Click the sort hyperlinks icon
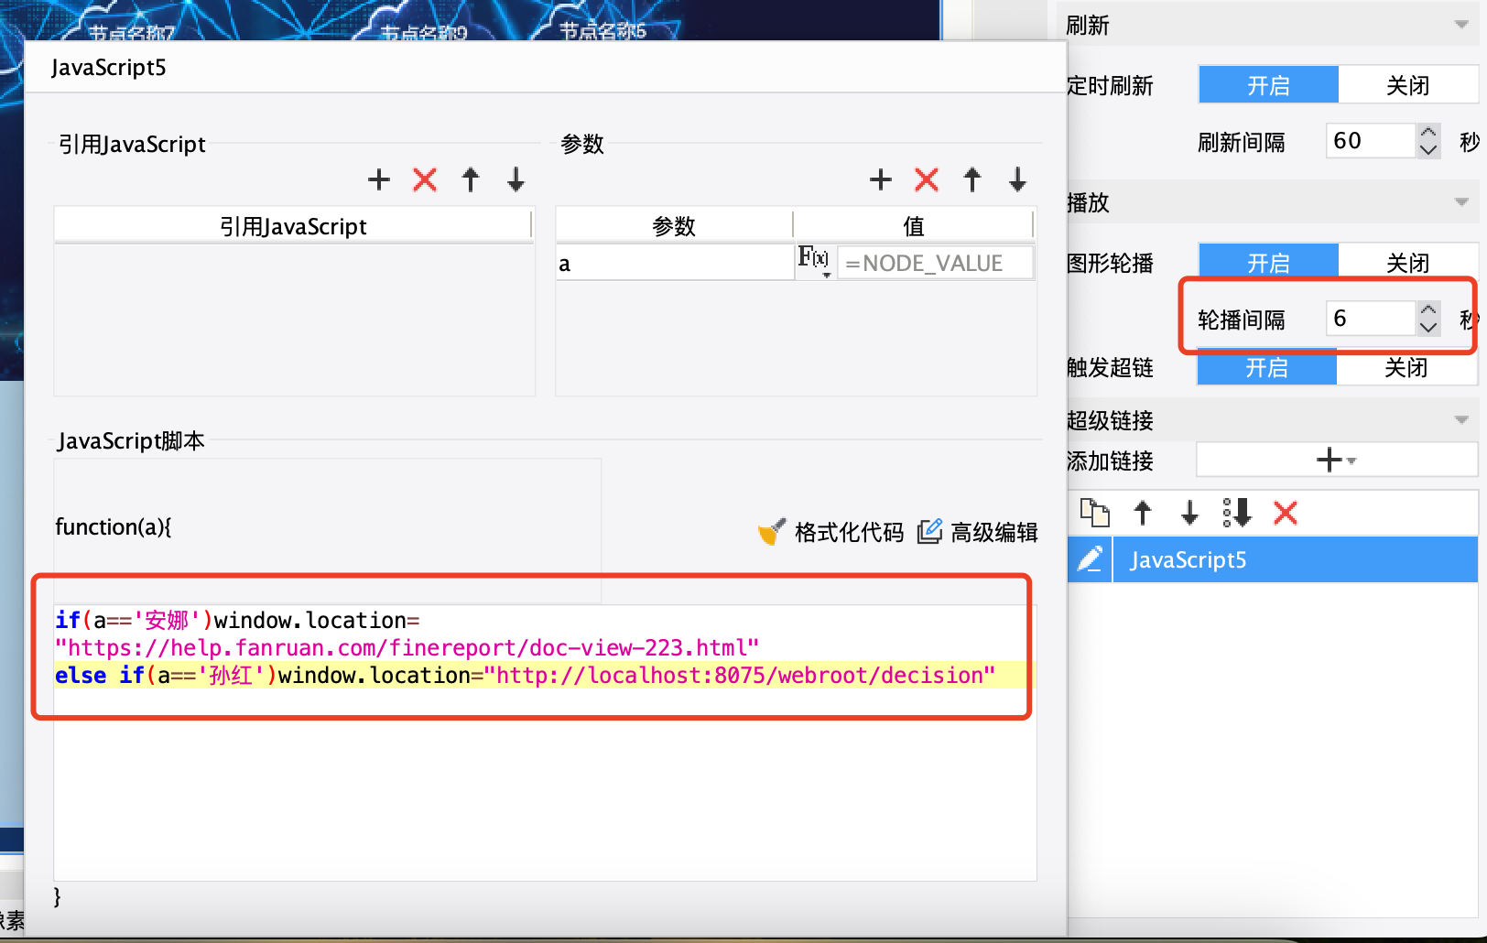This screenshot has width=1487, height=943. click(1237, 513)
